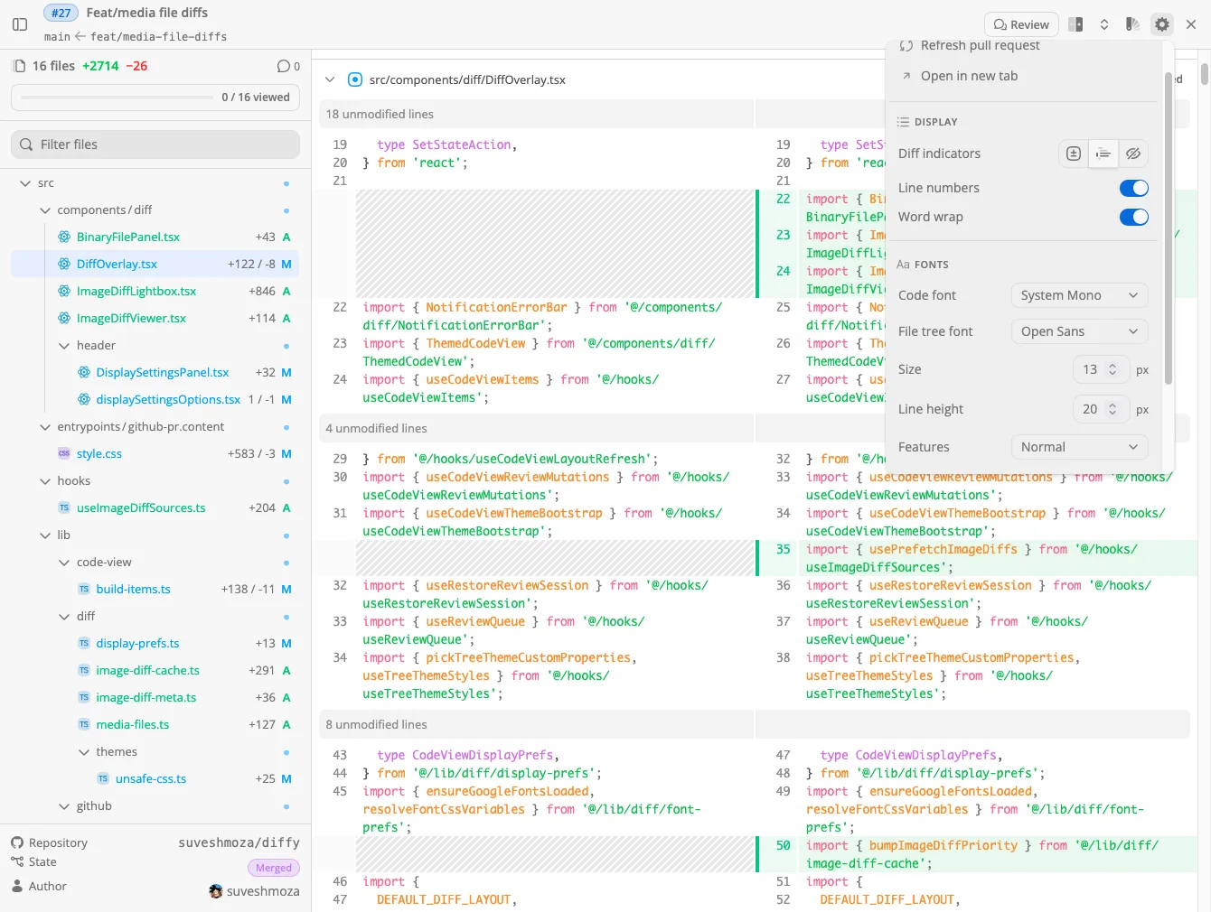Expand 18 unmodified lines
This screenshot has height=912, width=1211.
[380, 114]
